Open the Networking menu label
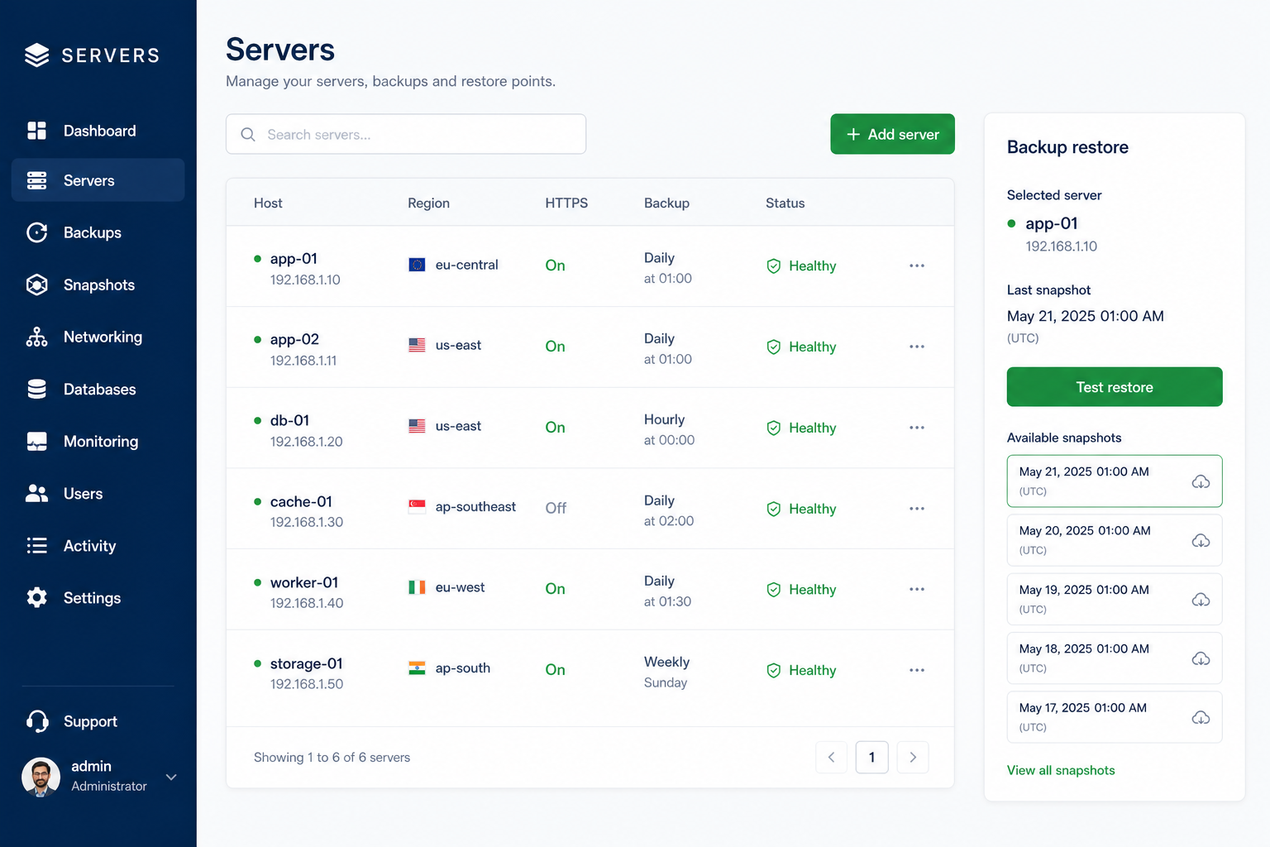 pyautogui.click(x=103, y=337)
